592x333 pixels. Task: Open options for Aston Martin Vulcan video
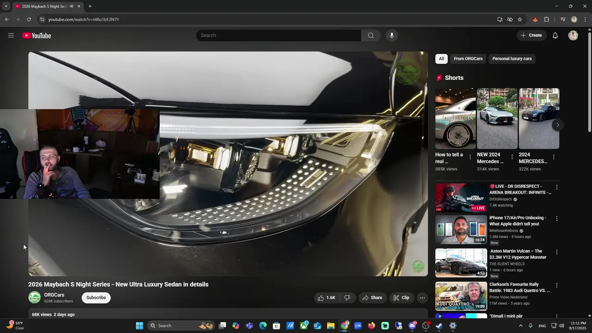pyautogui.click(x=557, y=252)
